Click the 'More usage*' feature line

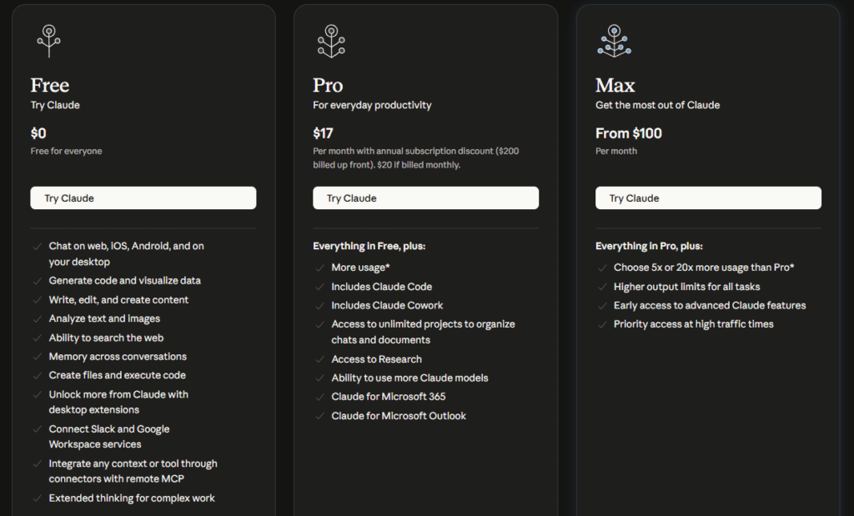[x=360, y=268]
